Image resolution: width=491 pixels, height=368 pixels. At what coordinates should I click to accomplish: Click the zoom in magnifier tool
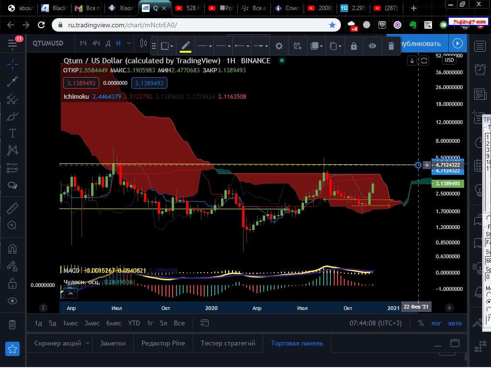pyautogui.click(x=12, y=225)
